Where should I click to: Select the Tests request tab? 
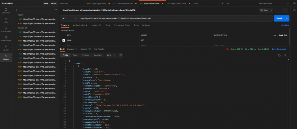click(x=136, y=25)
